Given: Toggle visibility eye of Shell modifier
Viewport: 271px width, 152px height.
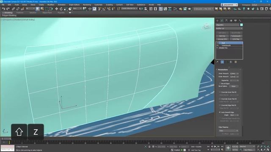Looking at the screenshot, I should pos(218,43).
